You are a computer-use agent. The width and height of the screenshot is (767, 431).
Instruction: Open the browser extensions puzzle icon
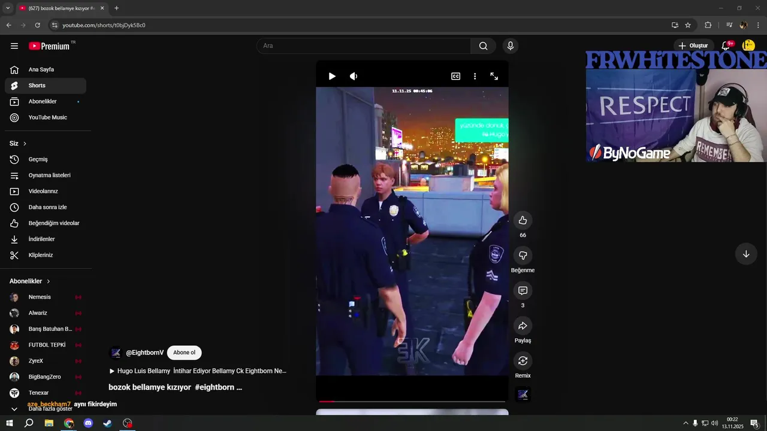point(708,25)
